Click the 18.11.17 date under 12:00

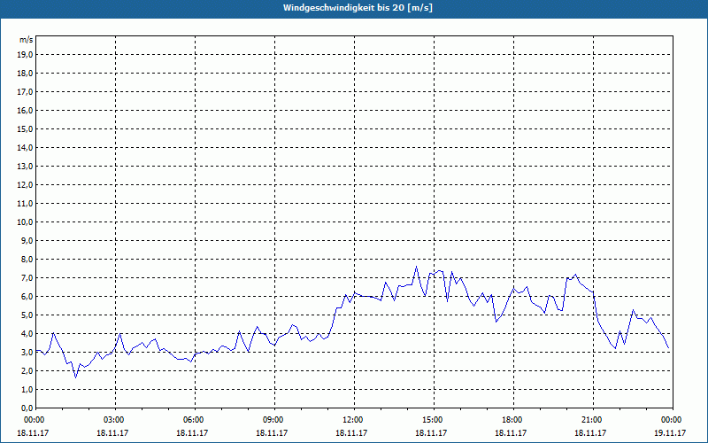351,432
